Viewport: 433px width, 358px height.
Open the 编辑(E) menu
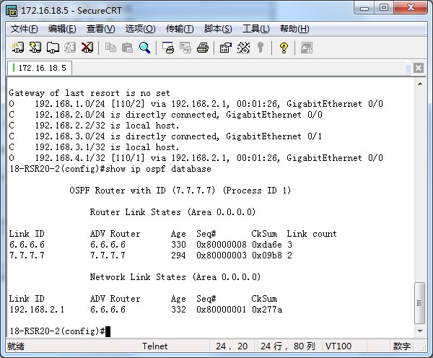point(62,29)
